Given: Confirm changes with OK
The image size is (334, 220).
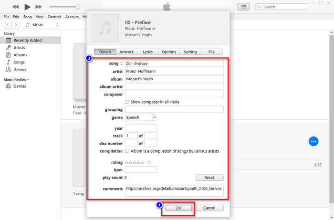Looking at the screenshot, I should click(x=178, y=208).
